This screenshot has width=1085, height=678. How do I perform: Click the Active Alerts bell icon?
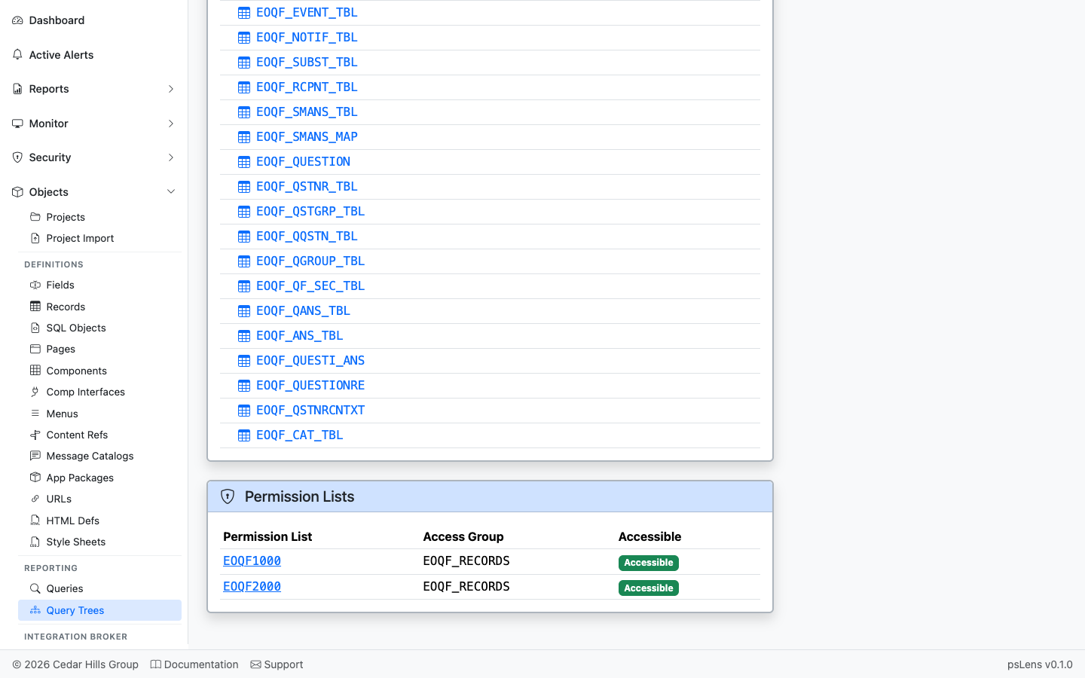[x=17, y=55]
